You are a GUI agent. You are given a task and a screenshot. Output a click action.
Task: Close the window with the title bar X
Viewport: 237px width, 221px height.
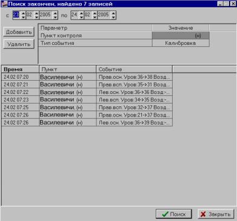click(233, 4)
